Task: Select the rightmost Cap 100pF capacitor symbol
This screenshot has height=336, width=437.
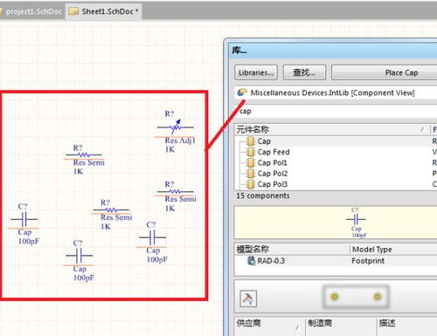Action: click(152, 237)
